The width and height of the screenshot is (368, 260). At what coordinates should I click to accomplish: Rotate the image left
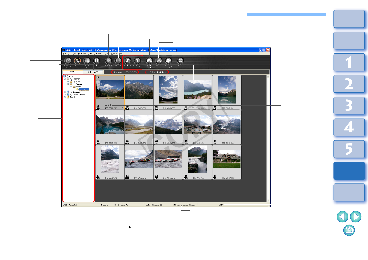(128, 61)
